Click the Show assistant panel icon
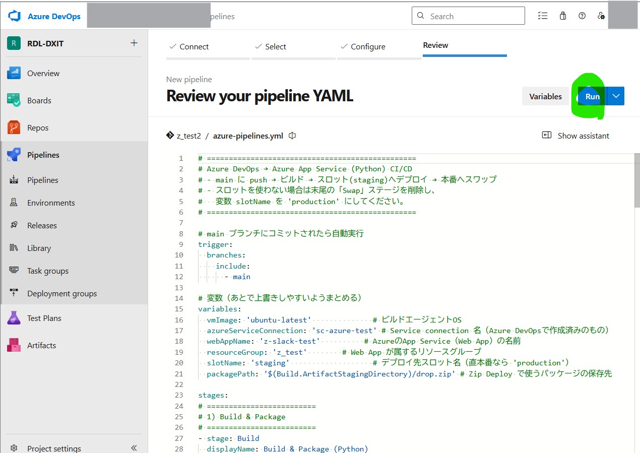The image size is (640, 453). (x=546, y=135)
